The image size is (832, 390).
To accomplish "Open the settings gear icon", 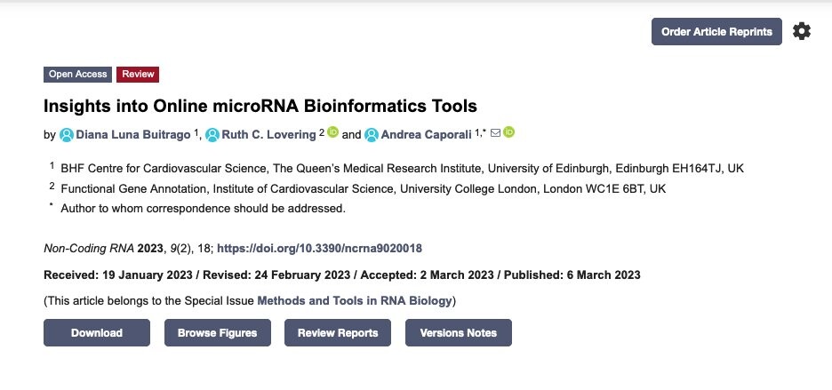I will click(x=801, y=31).
